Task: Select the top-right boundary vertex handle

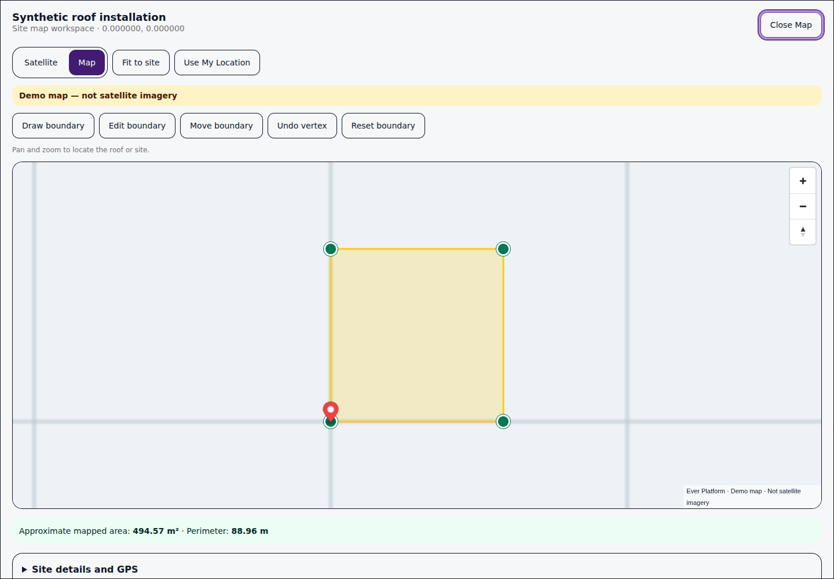Action: [x=503, y=249]
